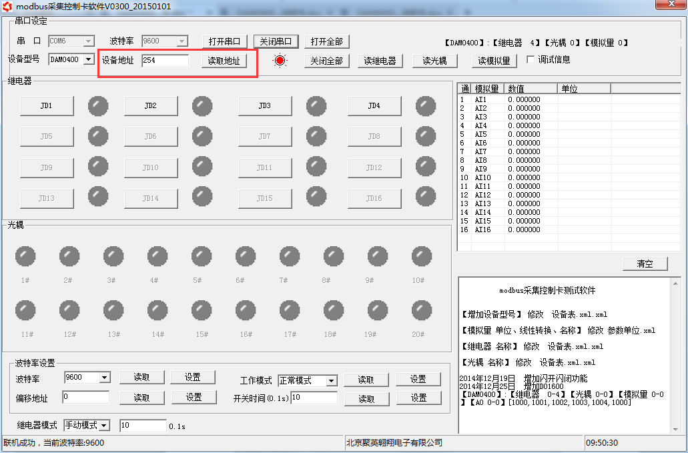688x453 pixels.
Task: Click the 关闭全部 button
Action: pos(327,61)
